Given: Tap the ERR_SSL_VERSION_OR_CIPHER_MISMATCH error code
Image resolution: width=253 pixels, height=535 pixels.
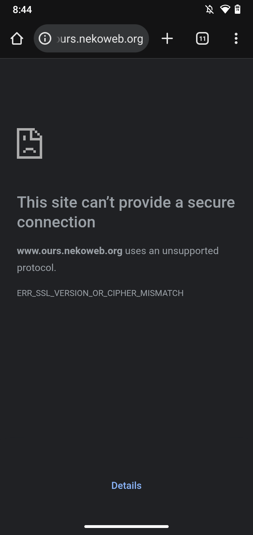Looking at the screenshot, I should 100,293.
